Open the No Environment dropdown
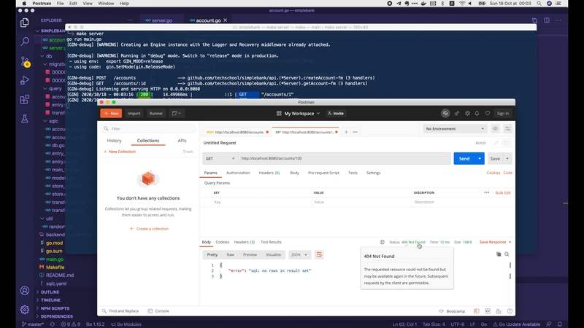 pos(456,129)
